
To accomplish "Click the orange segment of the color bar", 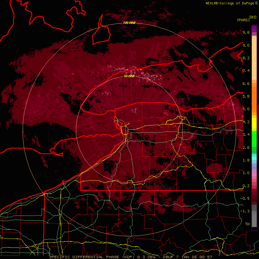I will point(254,99).
